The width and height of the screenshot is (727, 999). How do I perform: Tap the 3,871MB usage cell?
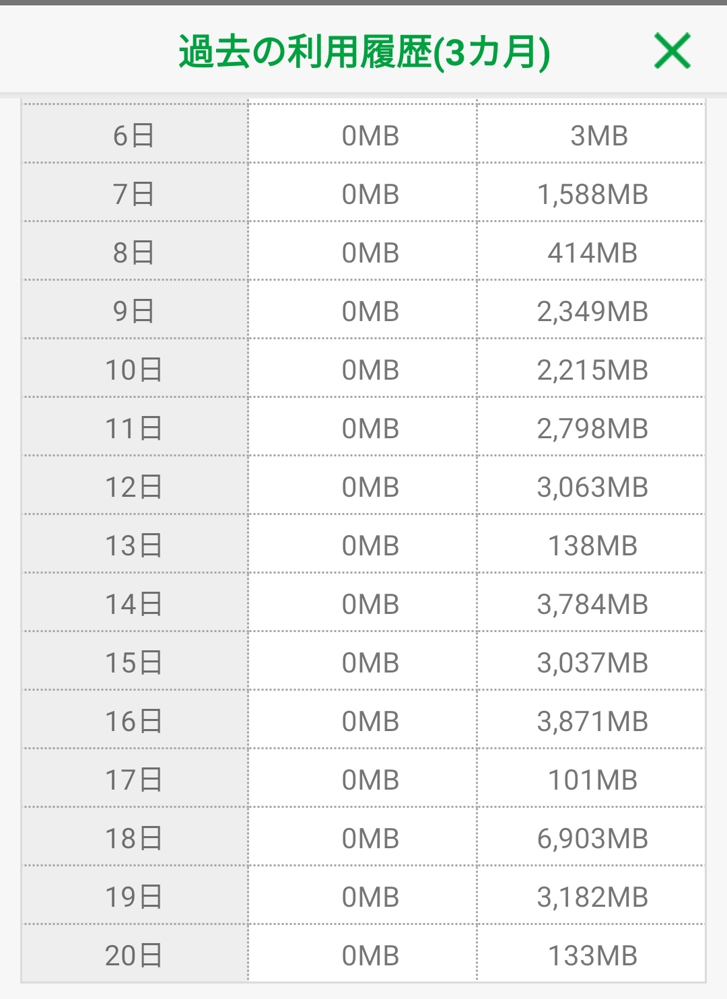(x=592, y=722)
